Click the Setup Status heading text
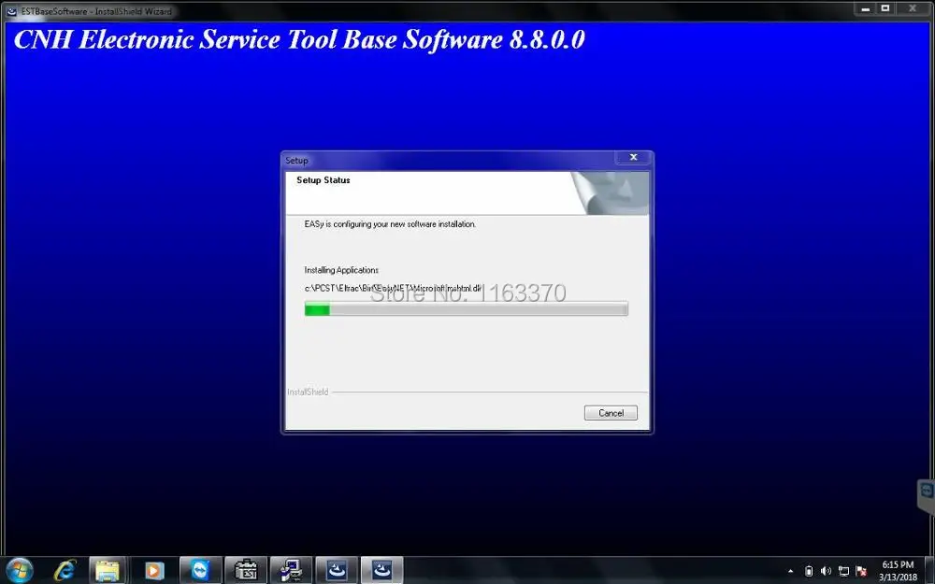 click(x=324, y=180)
